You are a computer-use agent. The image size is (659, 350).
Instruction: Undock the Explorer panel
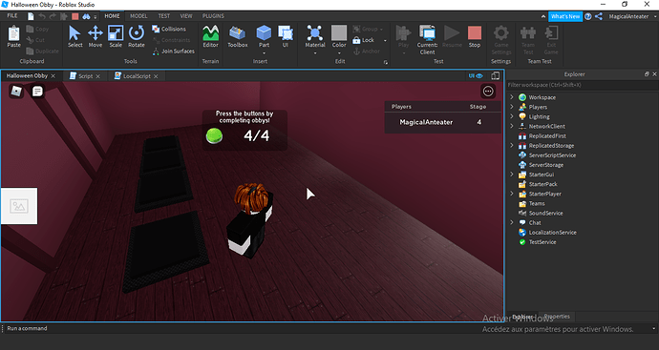[x=647, y=73]
